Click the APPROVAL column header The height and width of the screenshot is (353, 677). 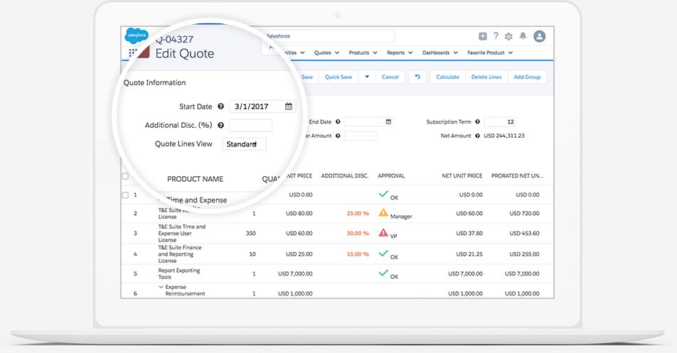(x=391, y=176)
